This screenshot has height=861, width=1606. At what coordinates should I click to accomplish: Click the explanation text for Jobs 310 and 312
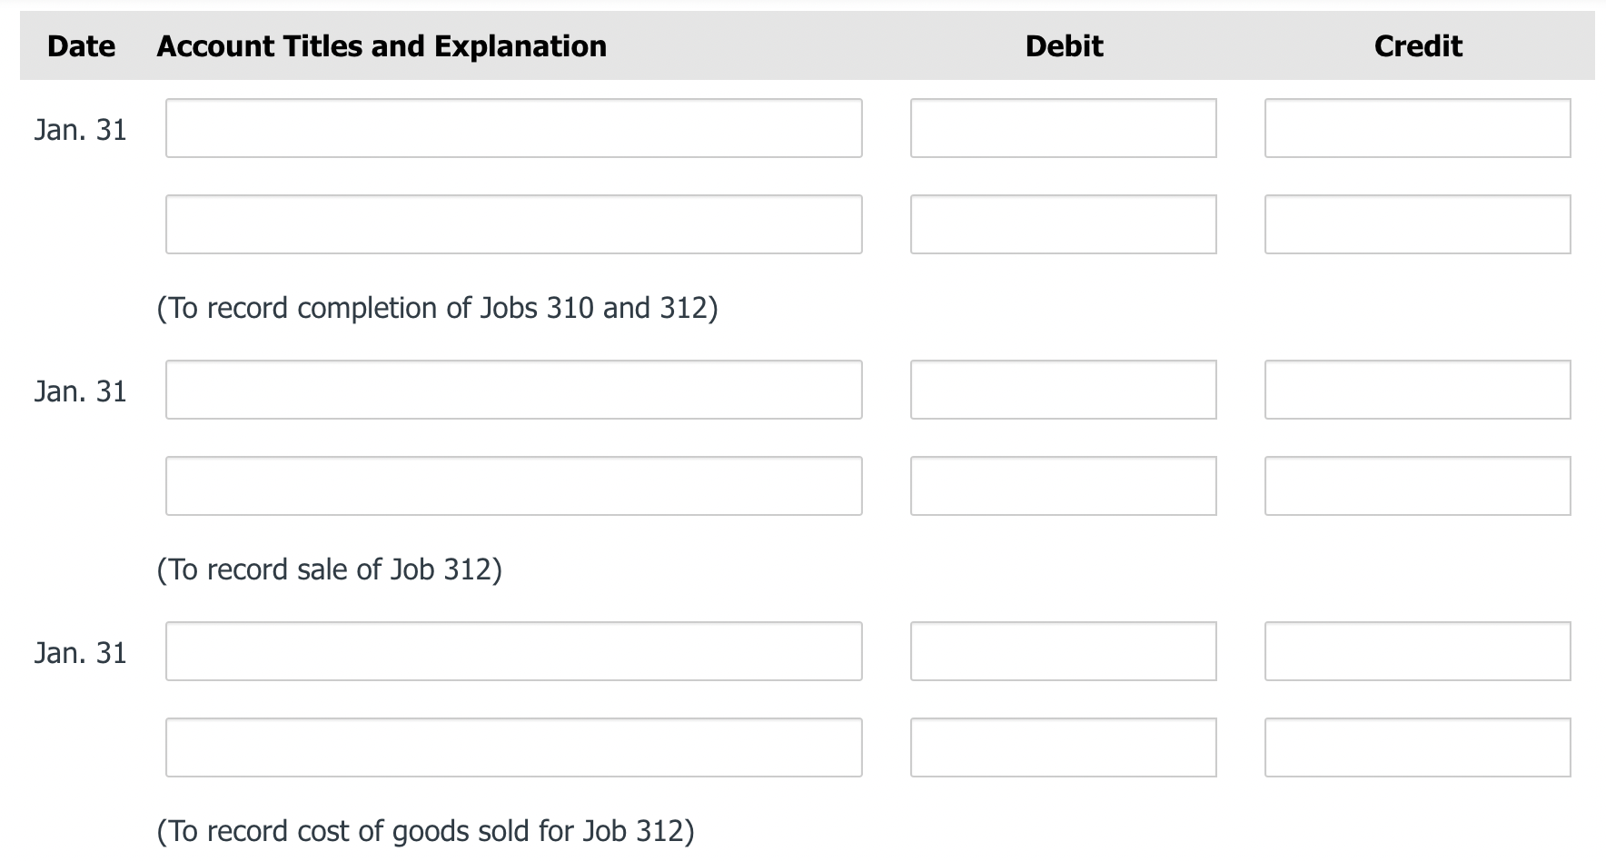[x=438, y=308]
